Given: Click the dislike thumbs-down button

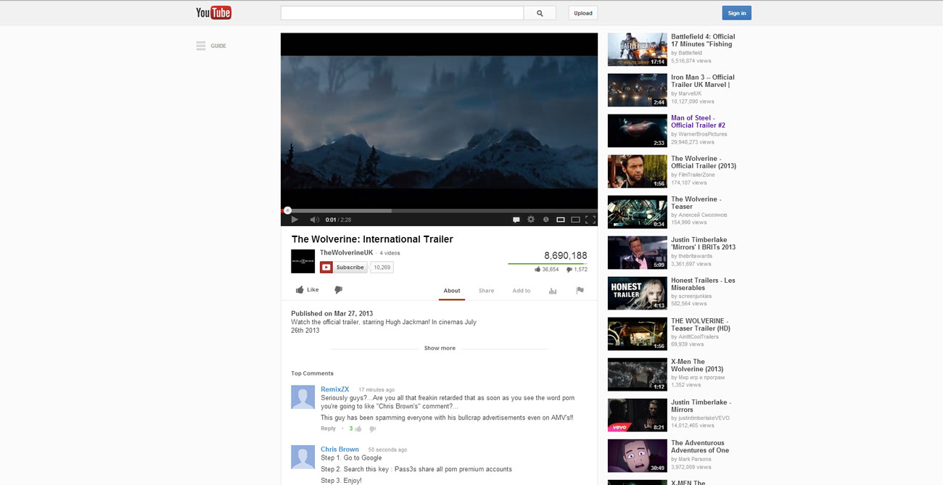Looking at the screenshot, I should coord(338,290).
